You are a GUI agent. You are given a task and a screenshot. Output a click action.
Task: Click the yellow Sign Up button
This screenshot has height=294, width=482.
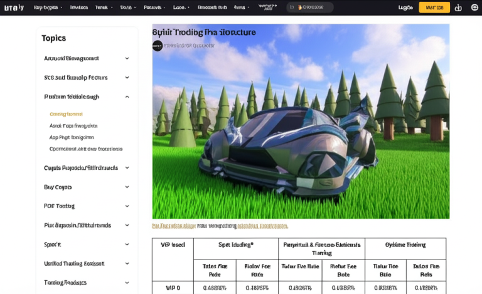(434, 8)
